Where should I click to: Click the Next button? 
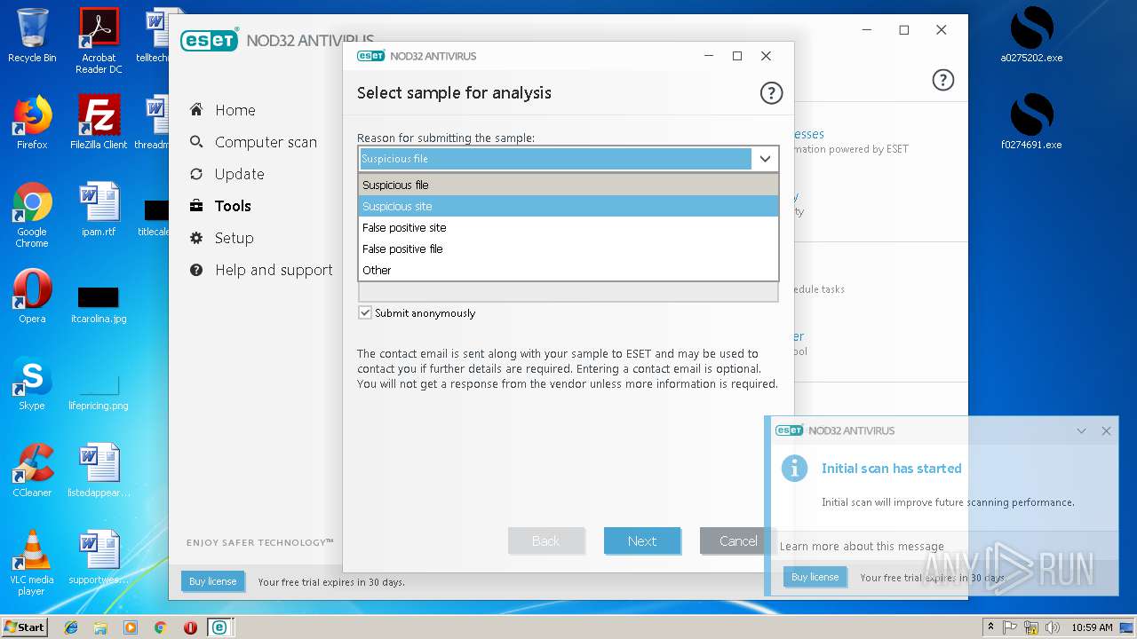pyautogui.click(x=642, y=540)
